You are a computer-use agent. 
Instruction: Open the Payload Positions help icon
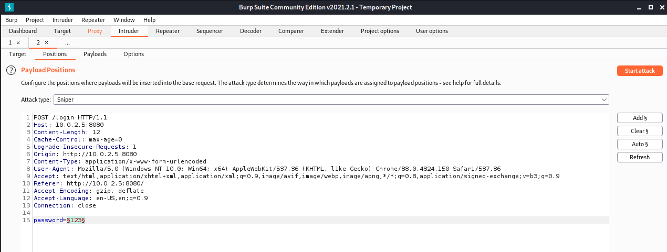(11, 70)
